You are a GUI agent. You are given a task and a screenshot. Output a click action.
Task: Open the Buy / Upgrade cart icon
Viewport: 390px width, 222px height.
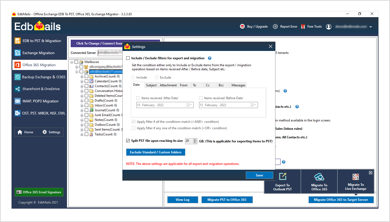242,27
